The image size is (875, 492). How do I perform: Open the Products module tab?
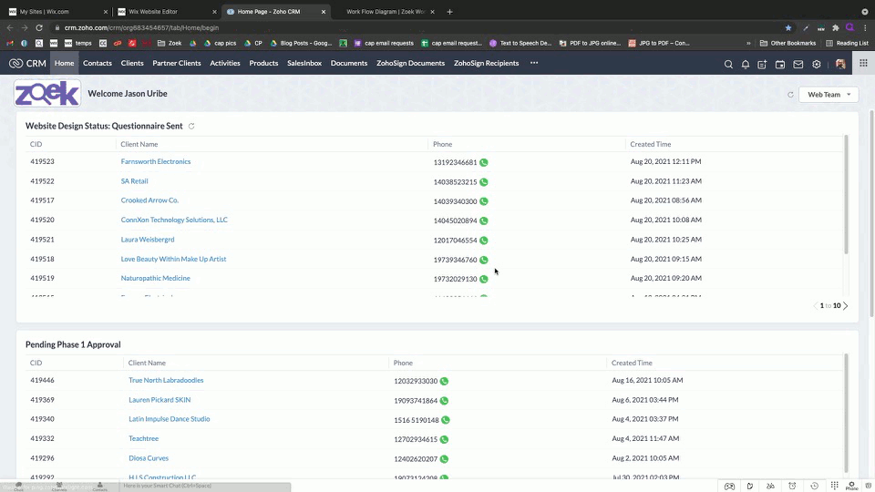pos(263,63)
